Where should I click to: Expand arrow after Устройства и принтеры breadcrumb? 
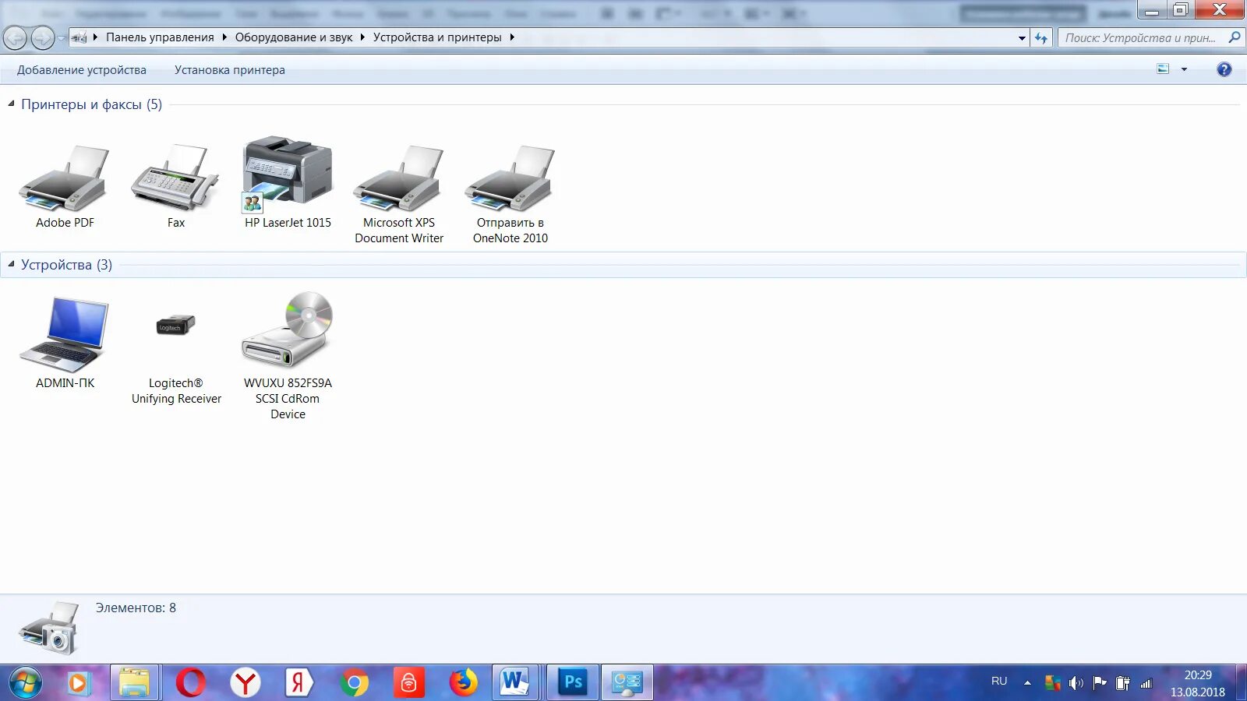pyautogui.click(x=512, y=37)
